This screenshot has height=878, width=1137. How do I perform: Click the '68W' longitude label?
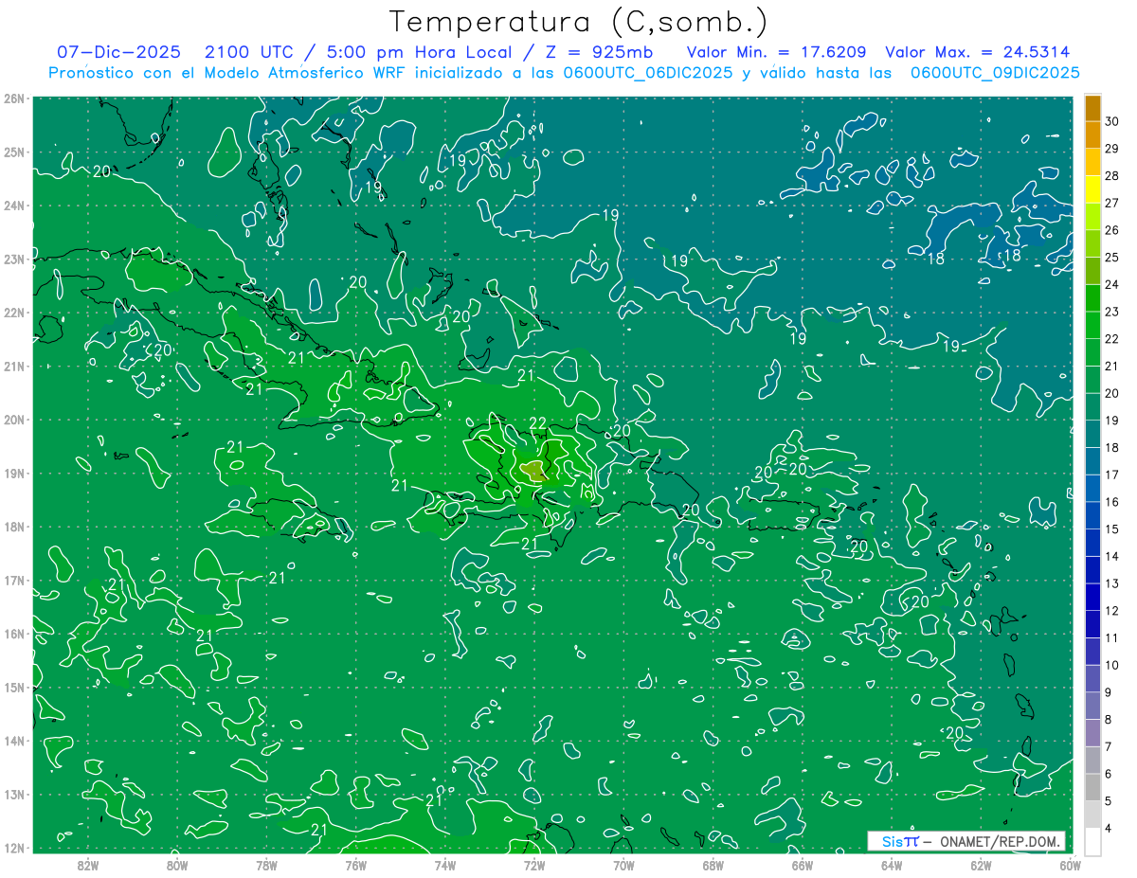click(x=713, y=865)
